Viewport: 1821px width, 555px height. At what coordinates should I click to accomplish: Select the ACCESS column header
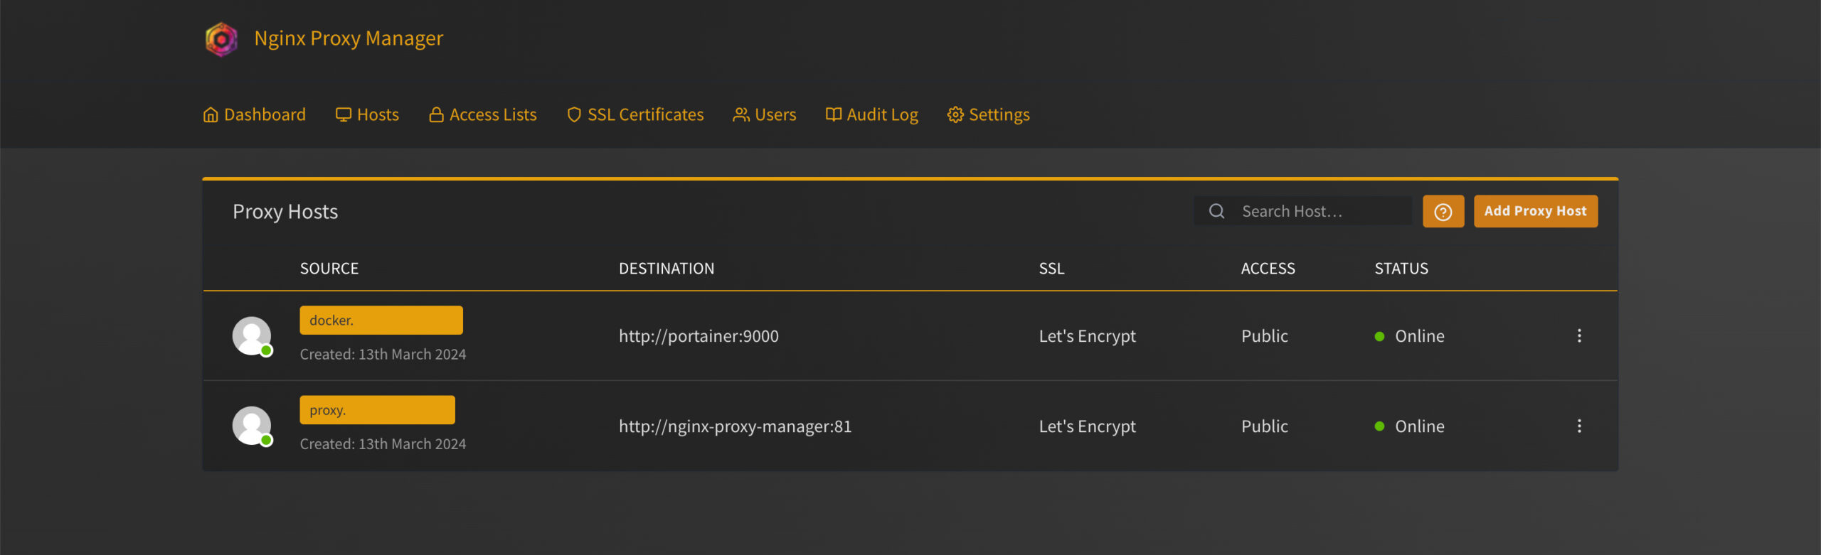pyautogui.click(x=1268, y=269)
